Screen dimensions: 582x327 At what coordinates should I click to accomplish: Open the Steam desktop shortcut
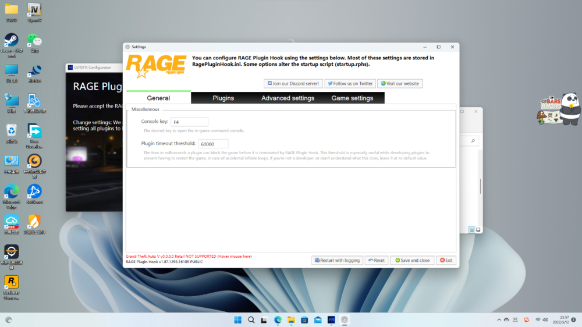[x=11, y=40]
